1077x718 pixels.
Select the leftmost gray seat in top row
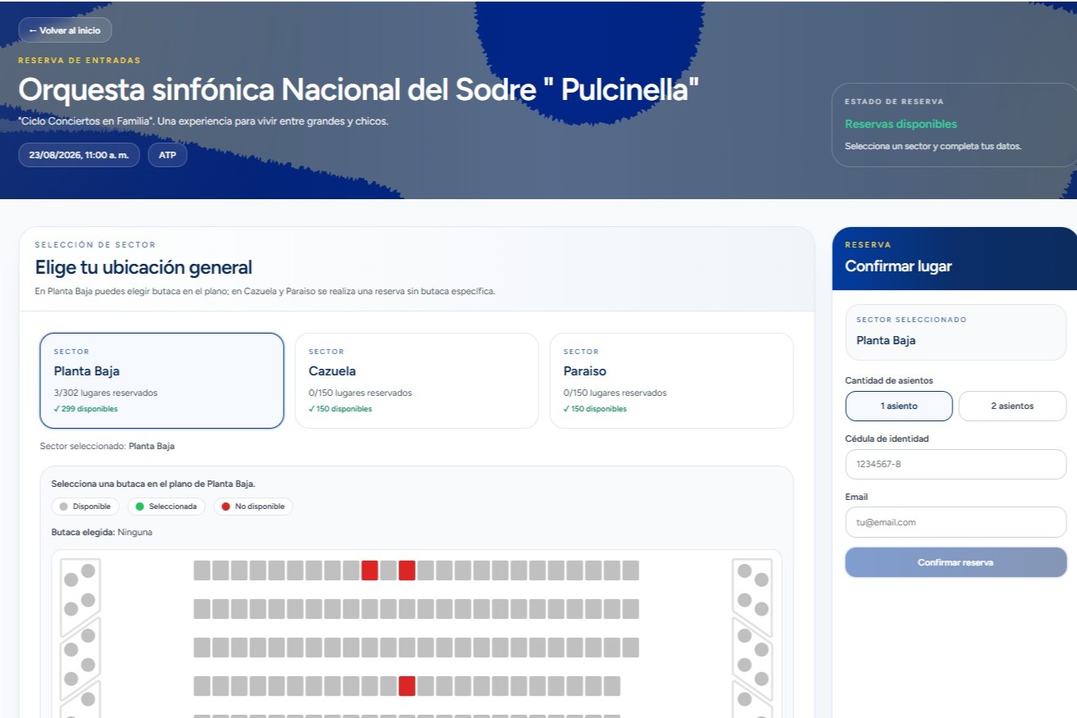pyautogui.click(x=202, y=570)
